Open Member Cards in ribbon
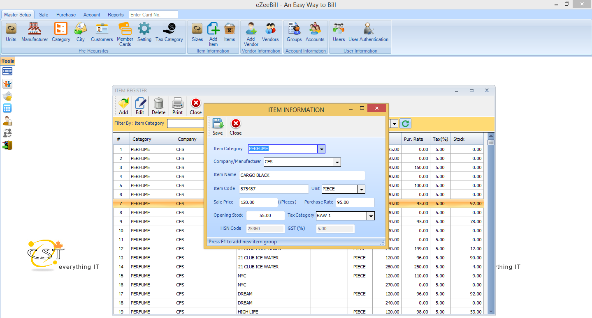 pos(125,34)
